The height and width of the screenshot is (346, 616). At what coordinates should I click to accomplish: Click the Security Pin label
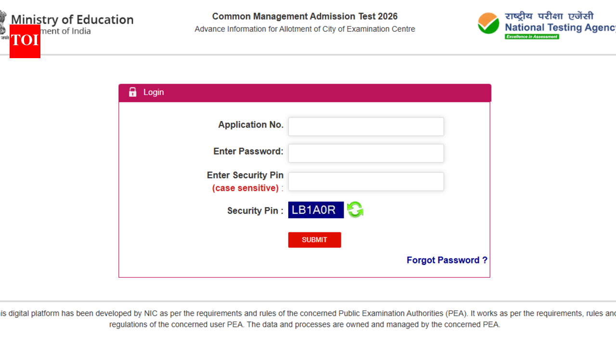(x=254, y=210)
